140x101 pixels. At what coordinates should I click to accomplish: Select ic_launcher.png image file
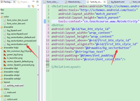tap(15, 58)
